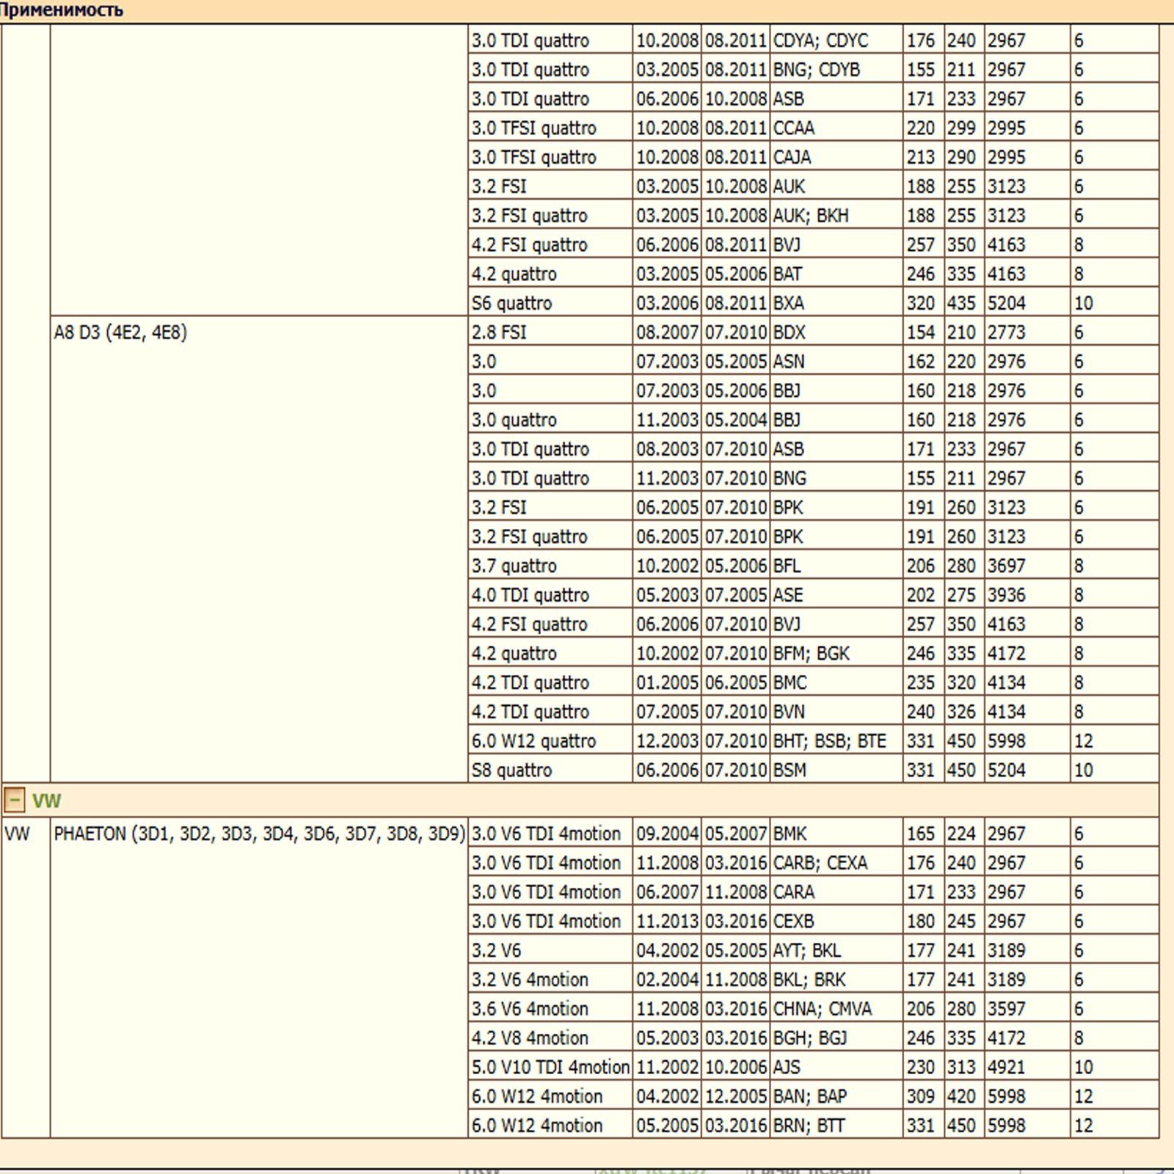Select the 3.0 quattro BBJ row
The height and width of the screenshot is (1174, 1174).
pyautogui.click(x=814, y=420)
